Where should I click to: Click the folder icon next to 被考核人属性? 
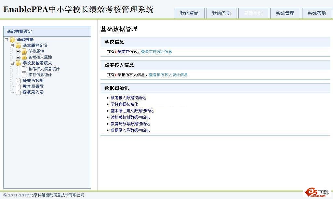[24, 57]
